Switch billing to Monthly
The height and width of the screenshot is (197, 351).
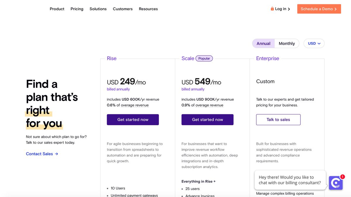(x=287, y=43)
